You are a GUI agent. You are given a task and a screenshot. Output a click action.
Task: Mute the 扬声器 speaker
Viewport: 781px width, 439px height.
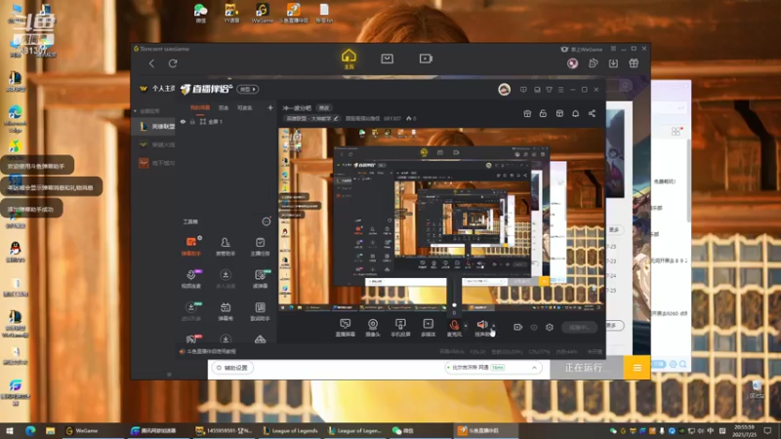coord(481,328)
